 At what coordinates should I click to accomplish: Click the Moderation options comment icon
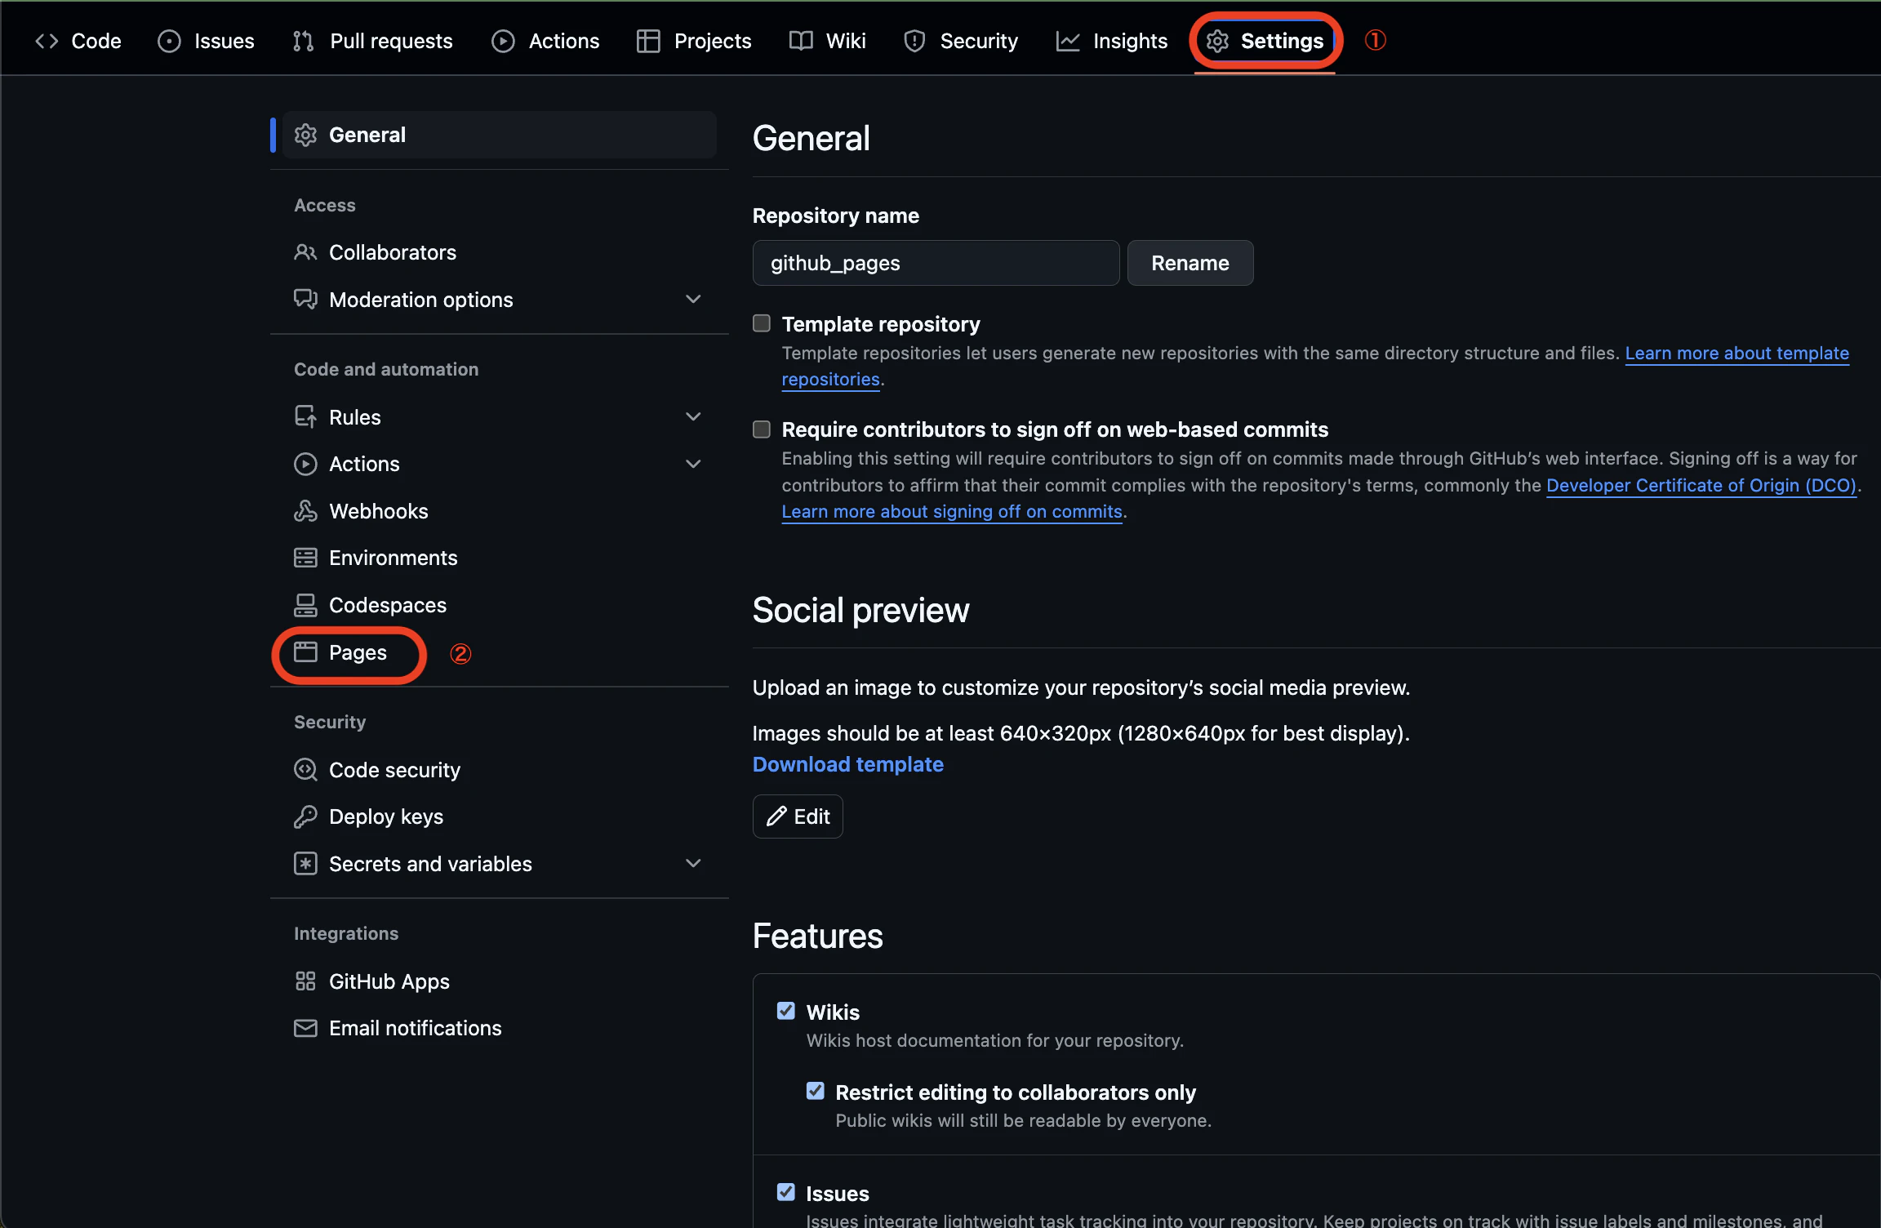305,300
